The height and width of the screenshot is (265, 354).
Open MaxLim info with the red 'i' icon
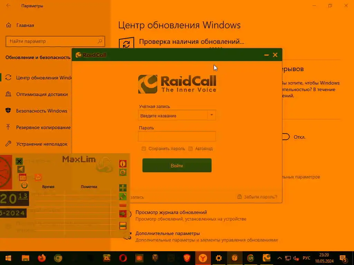(x=123, y=164)
